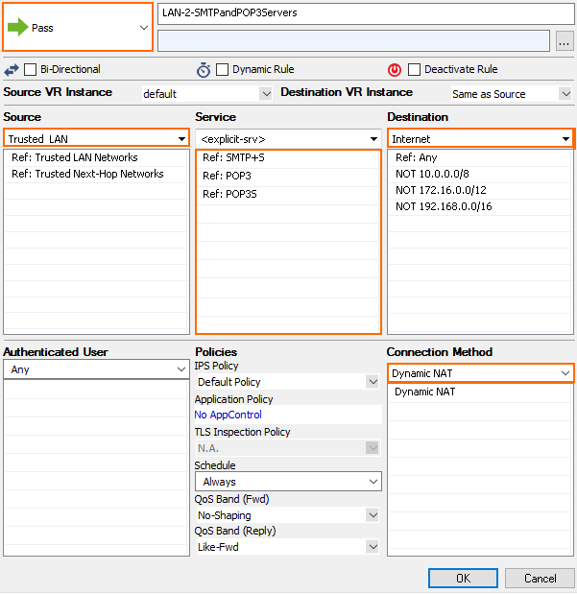
Task: Tick the Dynamic Rule checkbox
Action: [x=222, y=70]
